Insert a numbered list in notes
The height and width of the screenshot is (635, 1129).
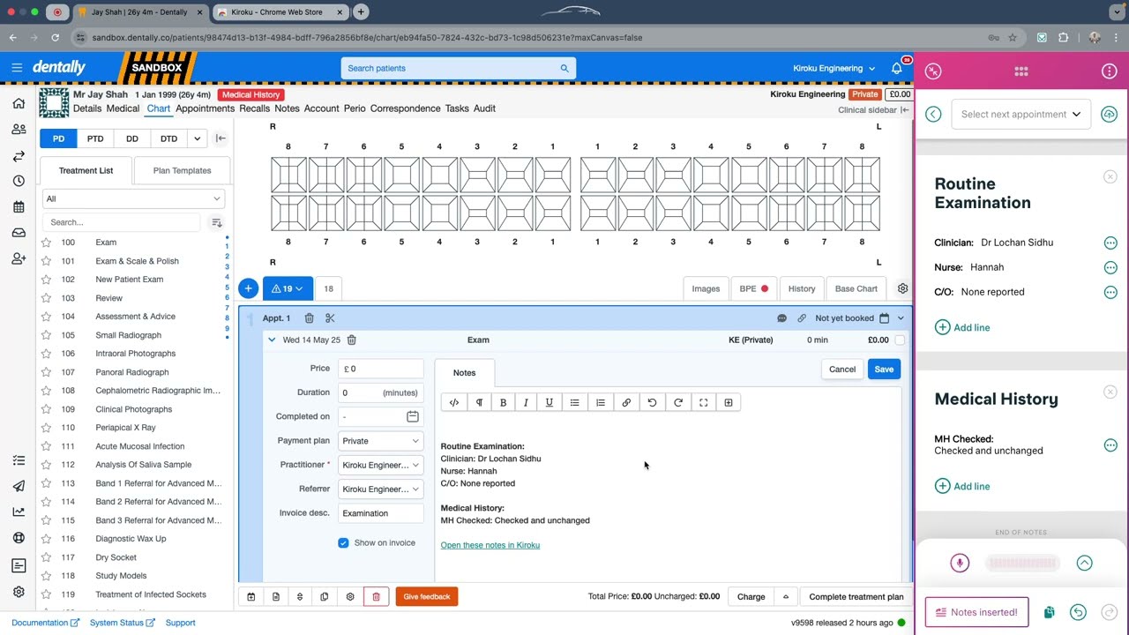tap(601, 402)
